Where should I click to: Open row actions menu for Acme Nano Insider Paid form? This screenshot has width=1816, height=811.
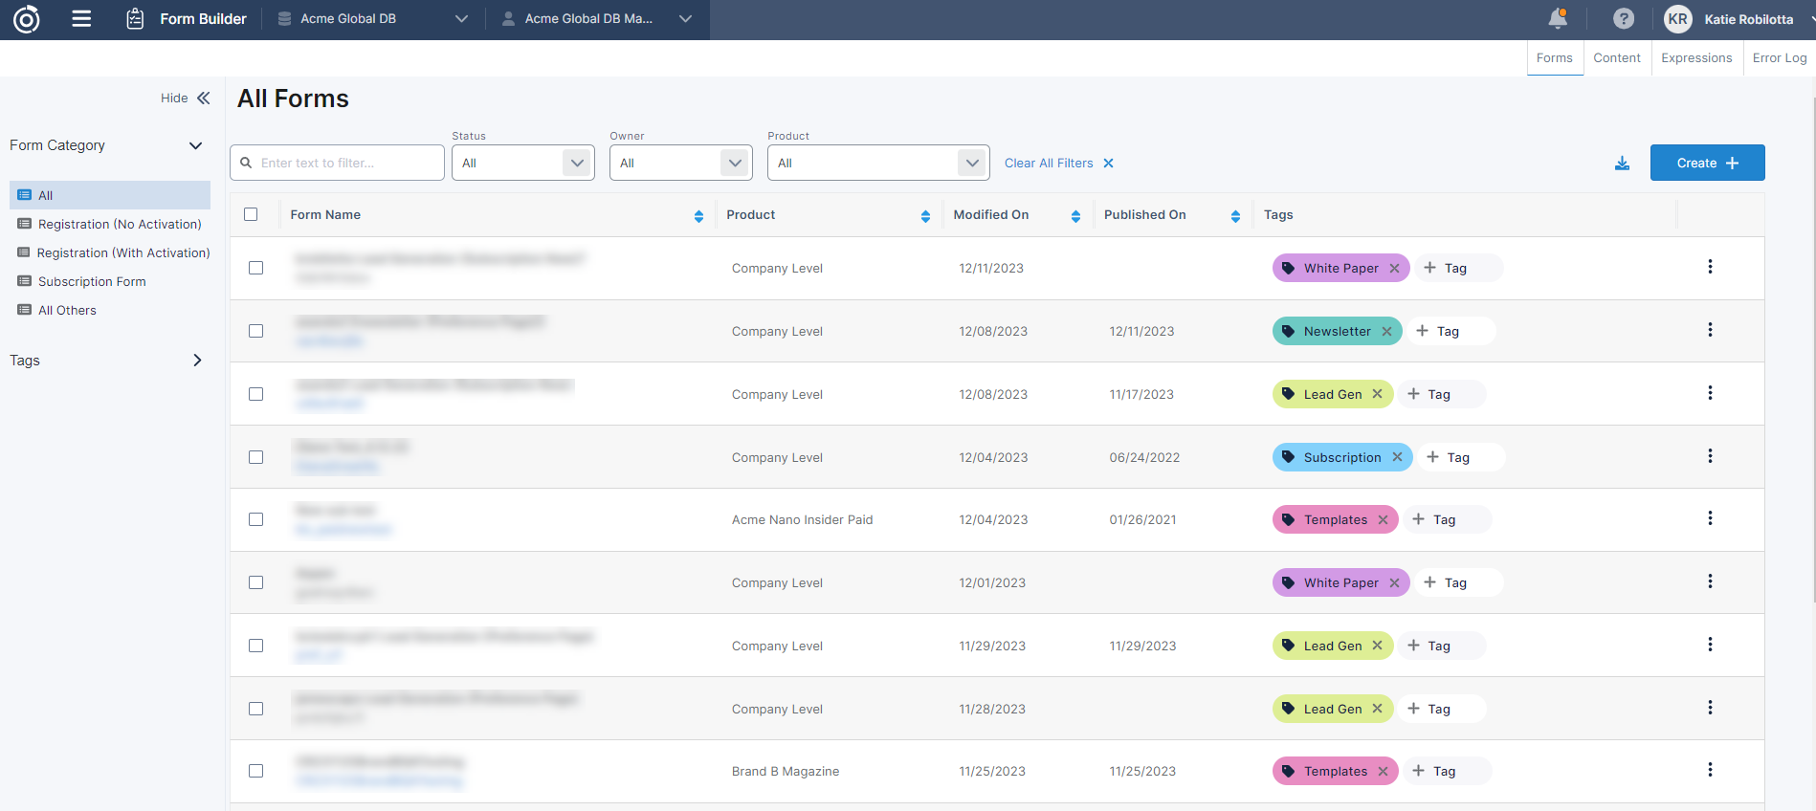coord(1710,518)
